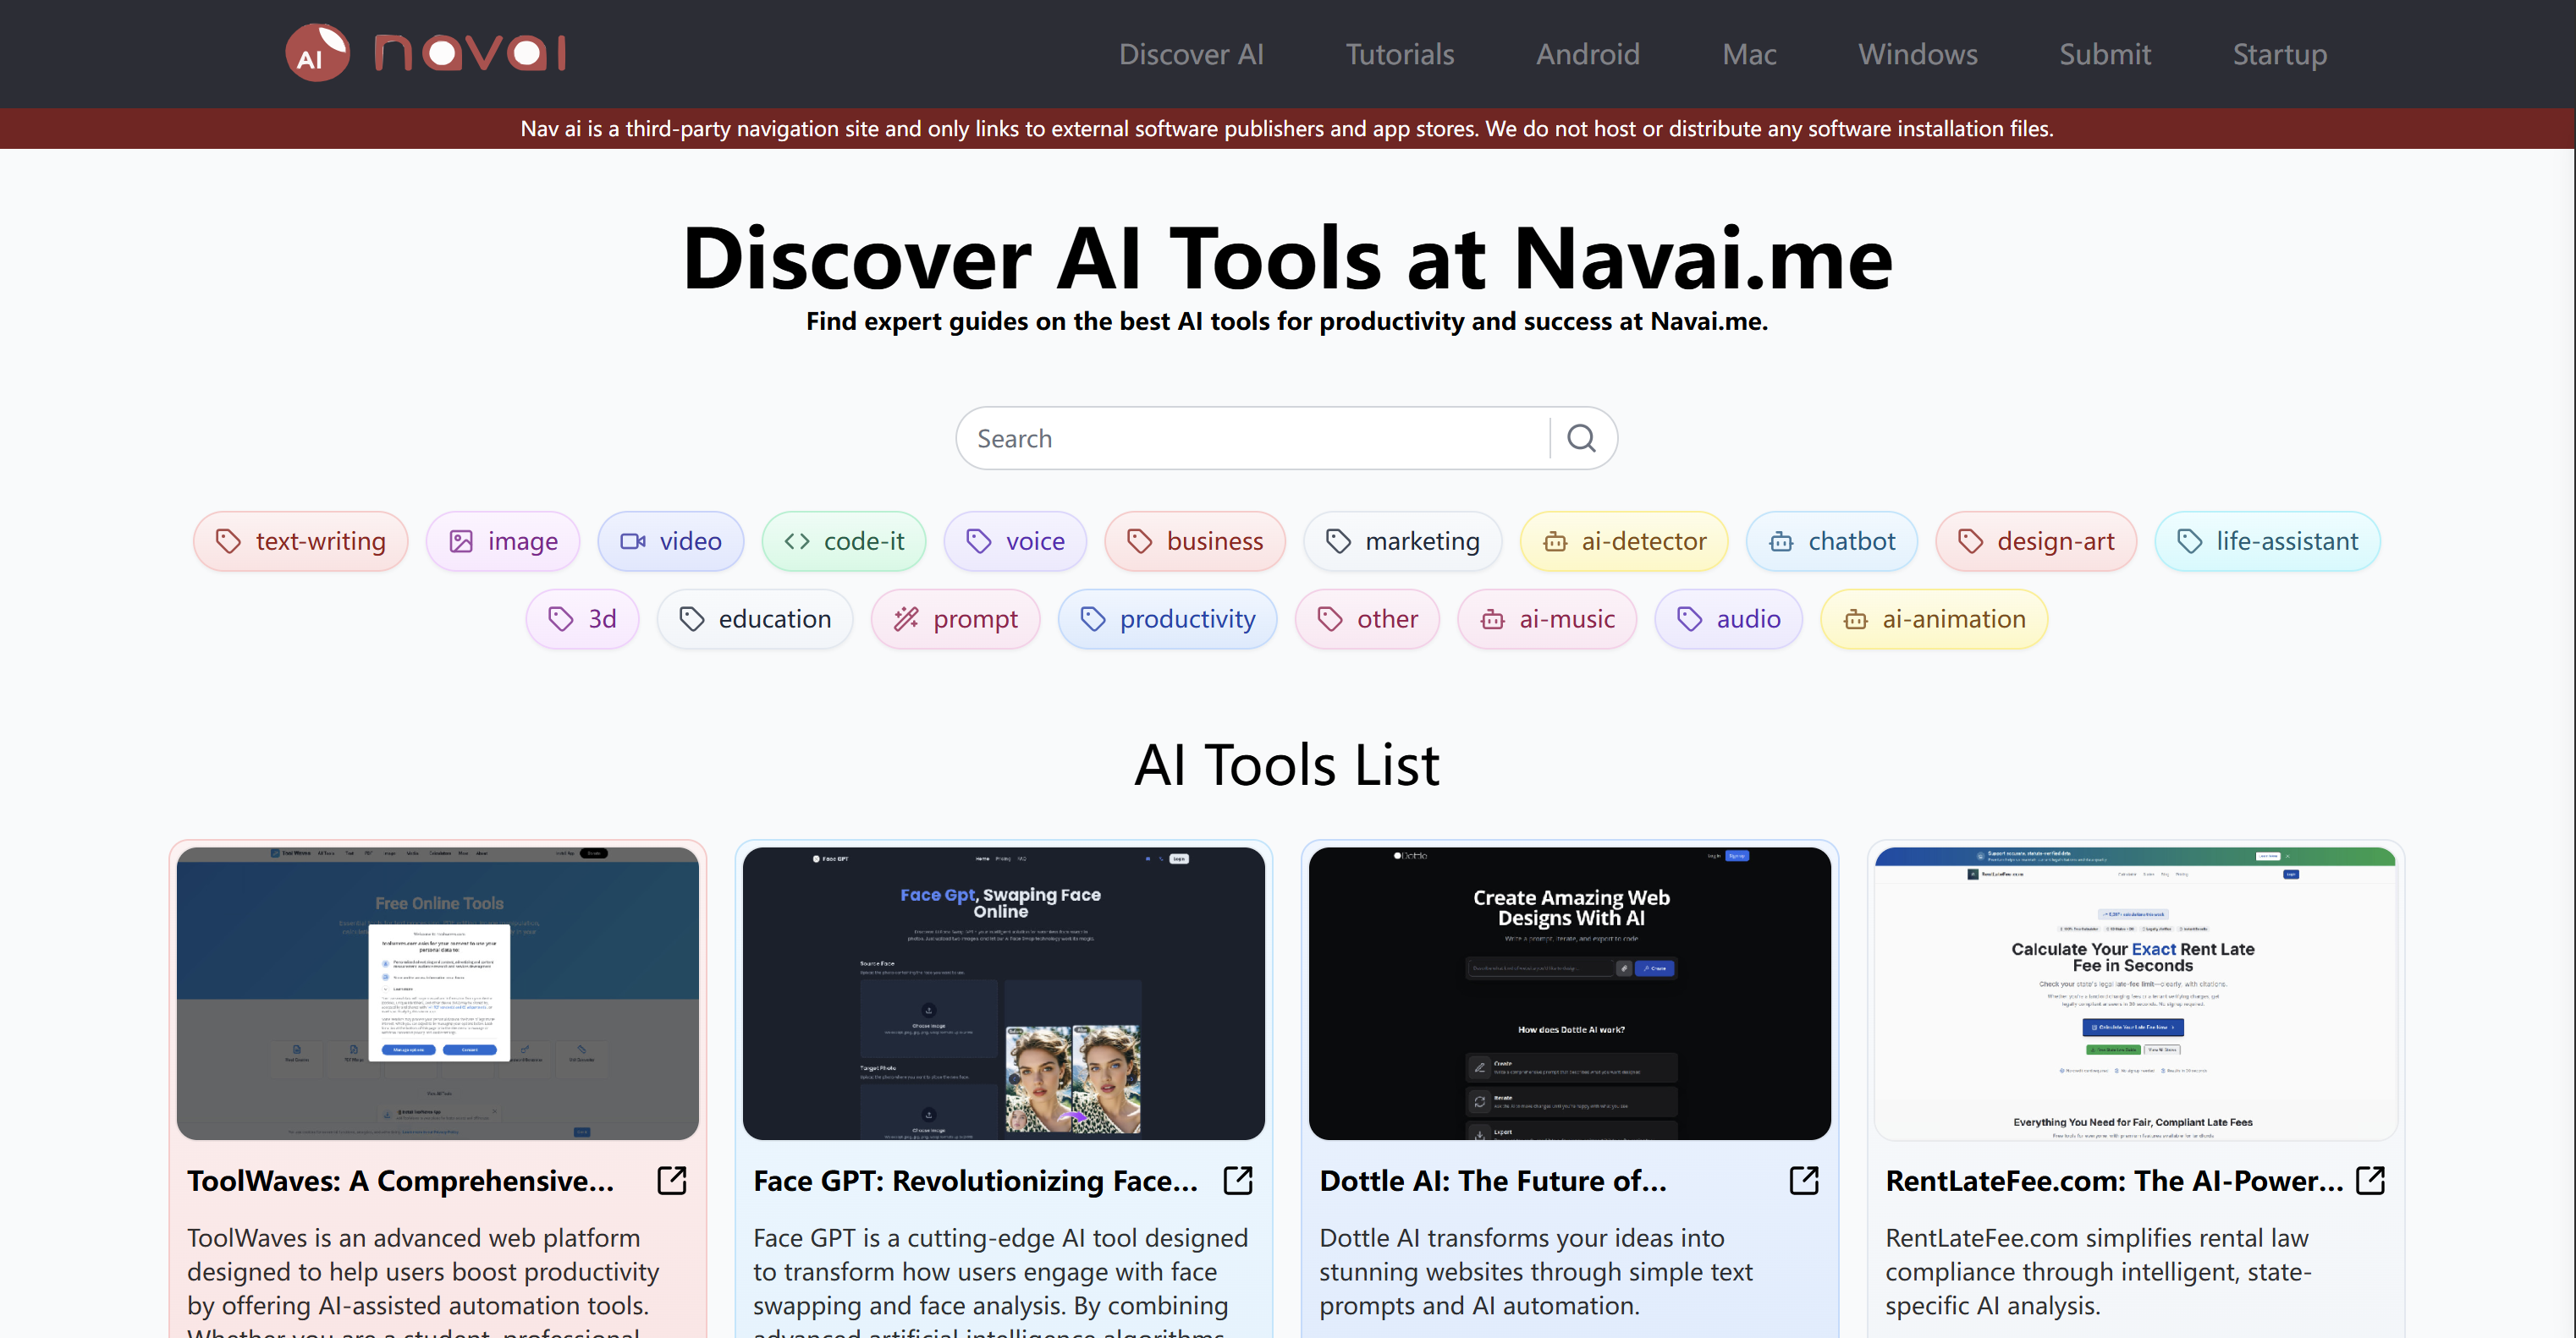Click the picture icon on the image tag

click(x=462, y=540)
